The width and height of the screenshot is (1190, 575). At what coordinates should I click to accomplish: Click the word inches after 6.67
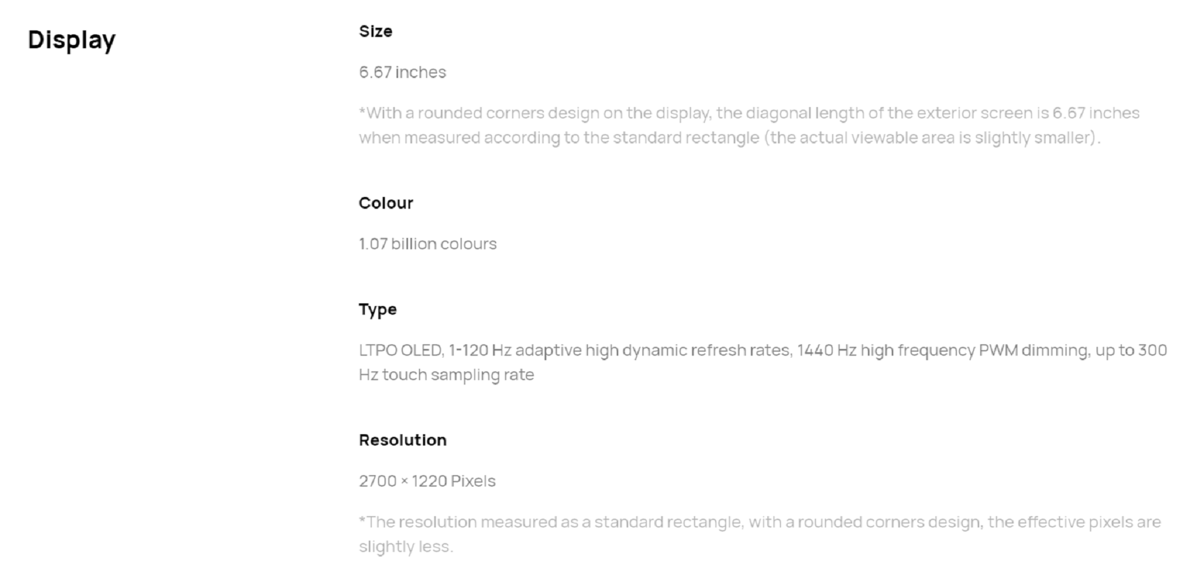[420, 72]
